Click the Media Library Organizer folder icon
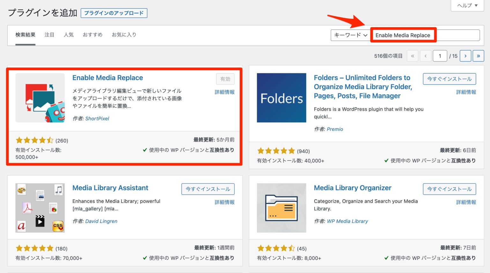 point(281,208)
